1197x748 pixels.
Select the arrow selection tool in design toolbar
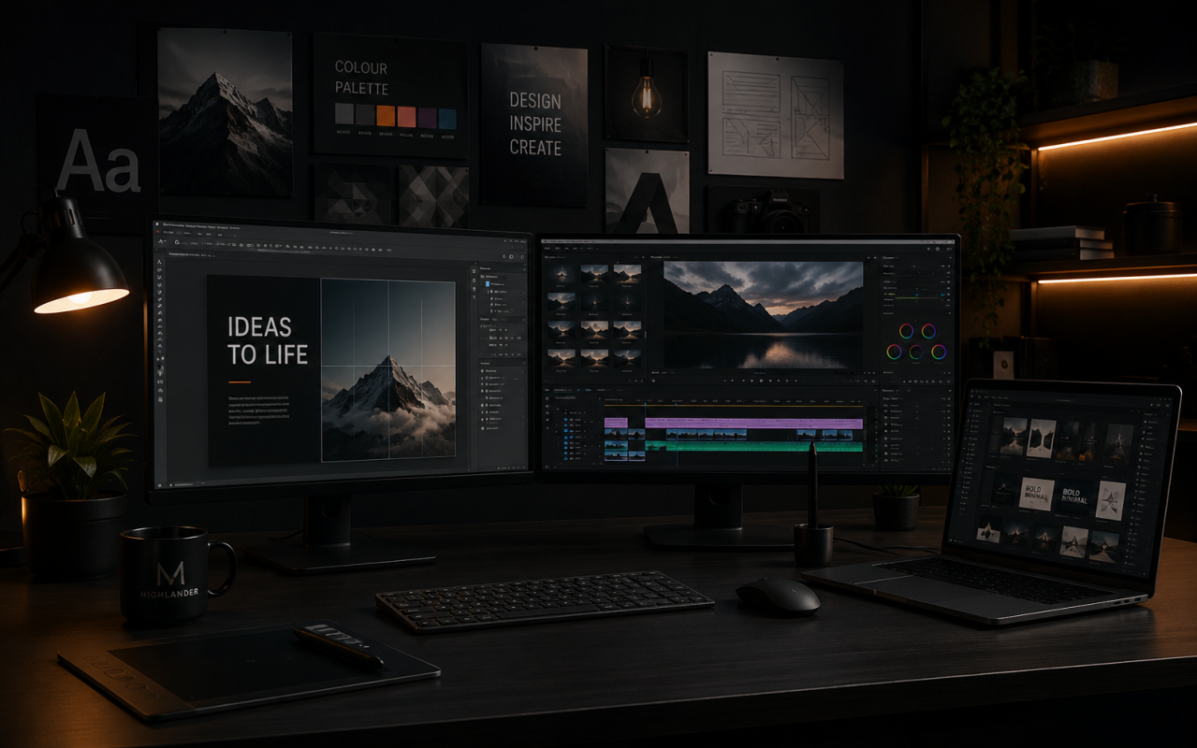pos(160,262)
